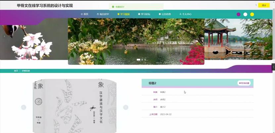Screen dimensions: 275x133
Task: Select the highlighted 学习视频 nav item
Action: [124, 14]
